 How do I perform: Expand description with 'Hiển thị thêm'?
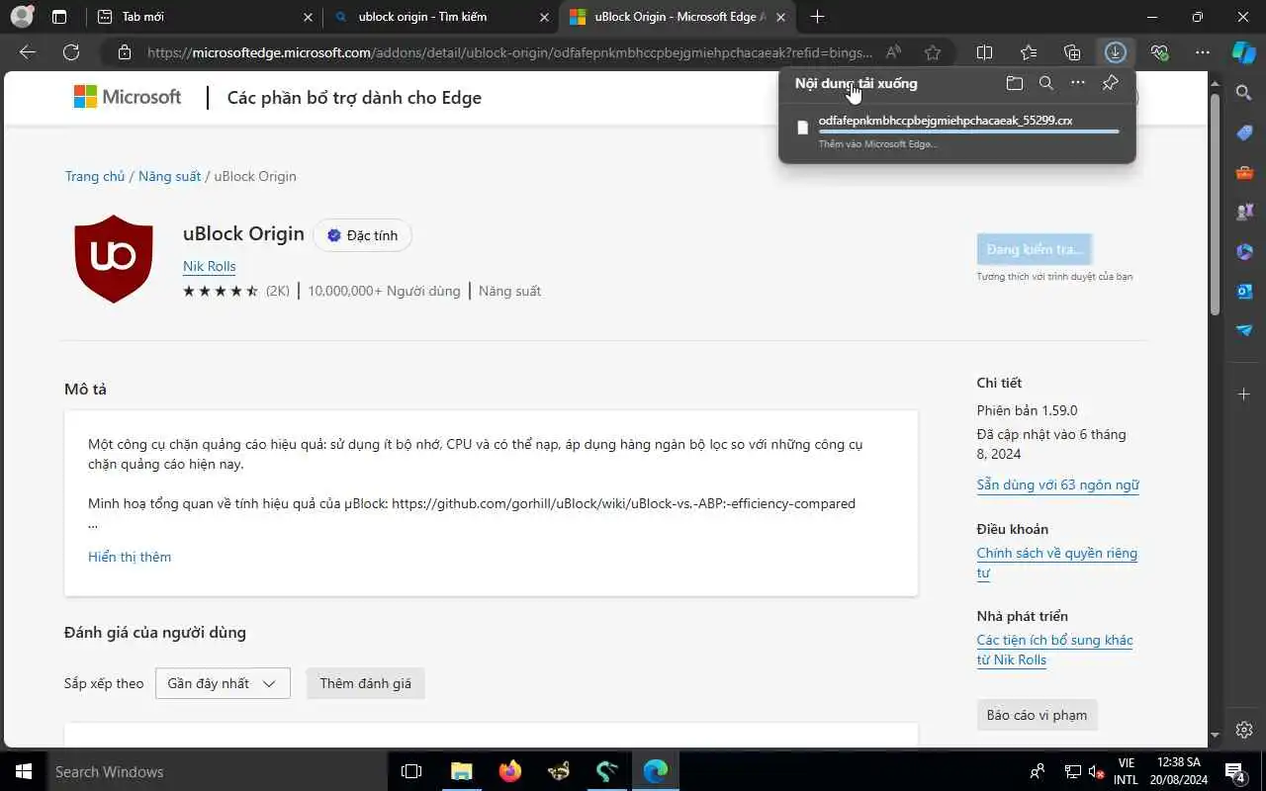tap(130, 557)
